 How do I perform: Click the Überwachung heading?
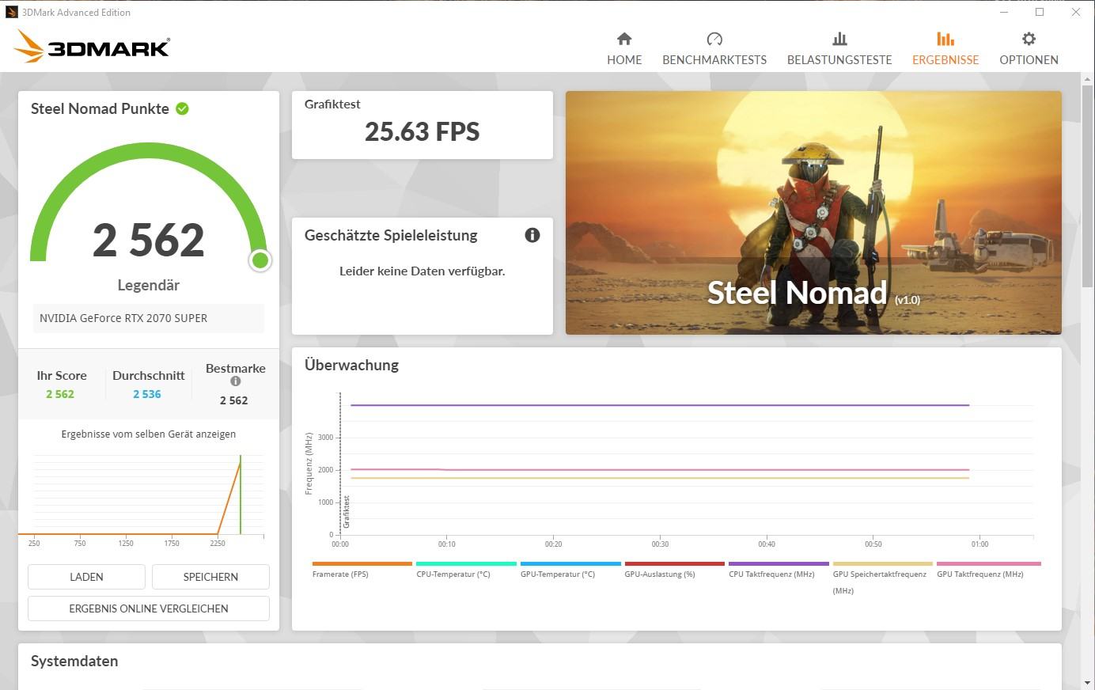352,366
